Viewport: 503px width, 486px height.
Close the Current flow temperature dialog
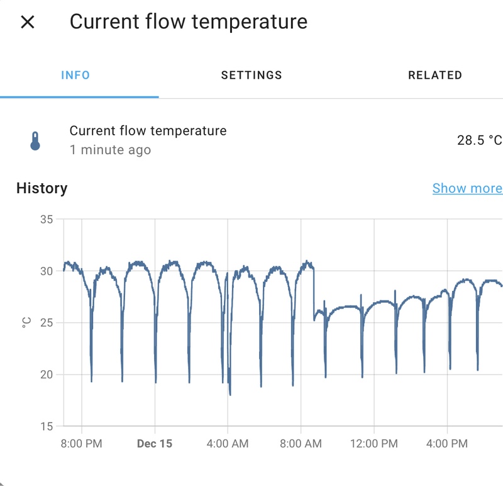point(28,23)
